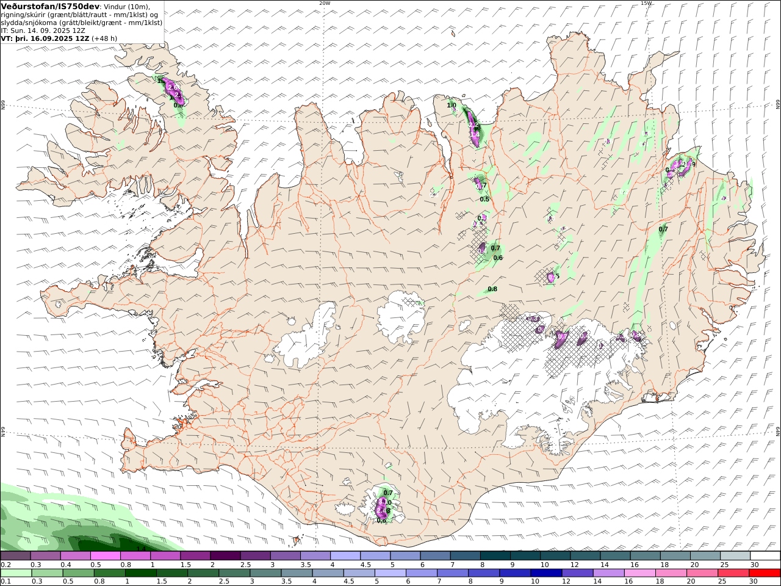Select red bottom swatch between 25 and 30
Screen dimensions: 781x586
coord(733,573)
